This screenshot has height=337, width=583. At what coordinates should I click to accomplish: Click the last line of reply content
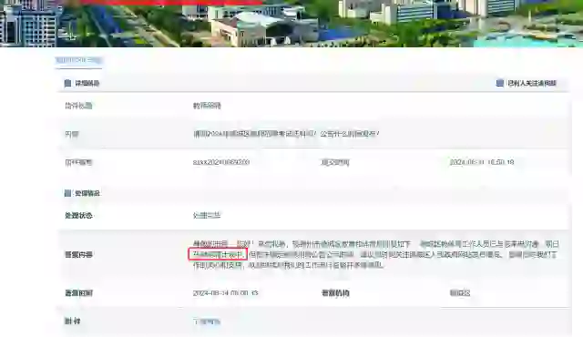[x=288, y=265]
